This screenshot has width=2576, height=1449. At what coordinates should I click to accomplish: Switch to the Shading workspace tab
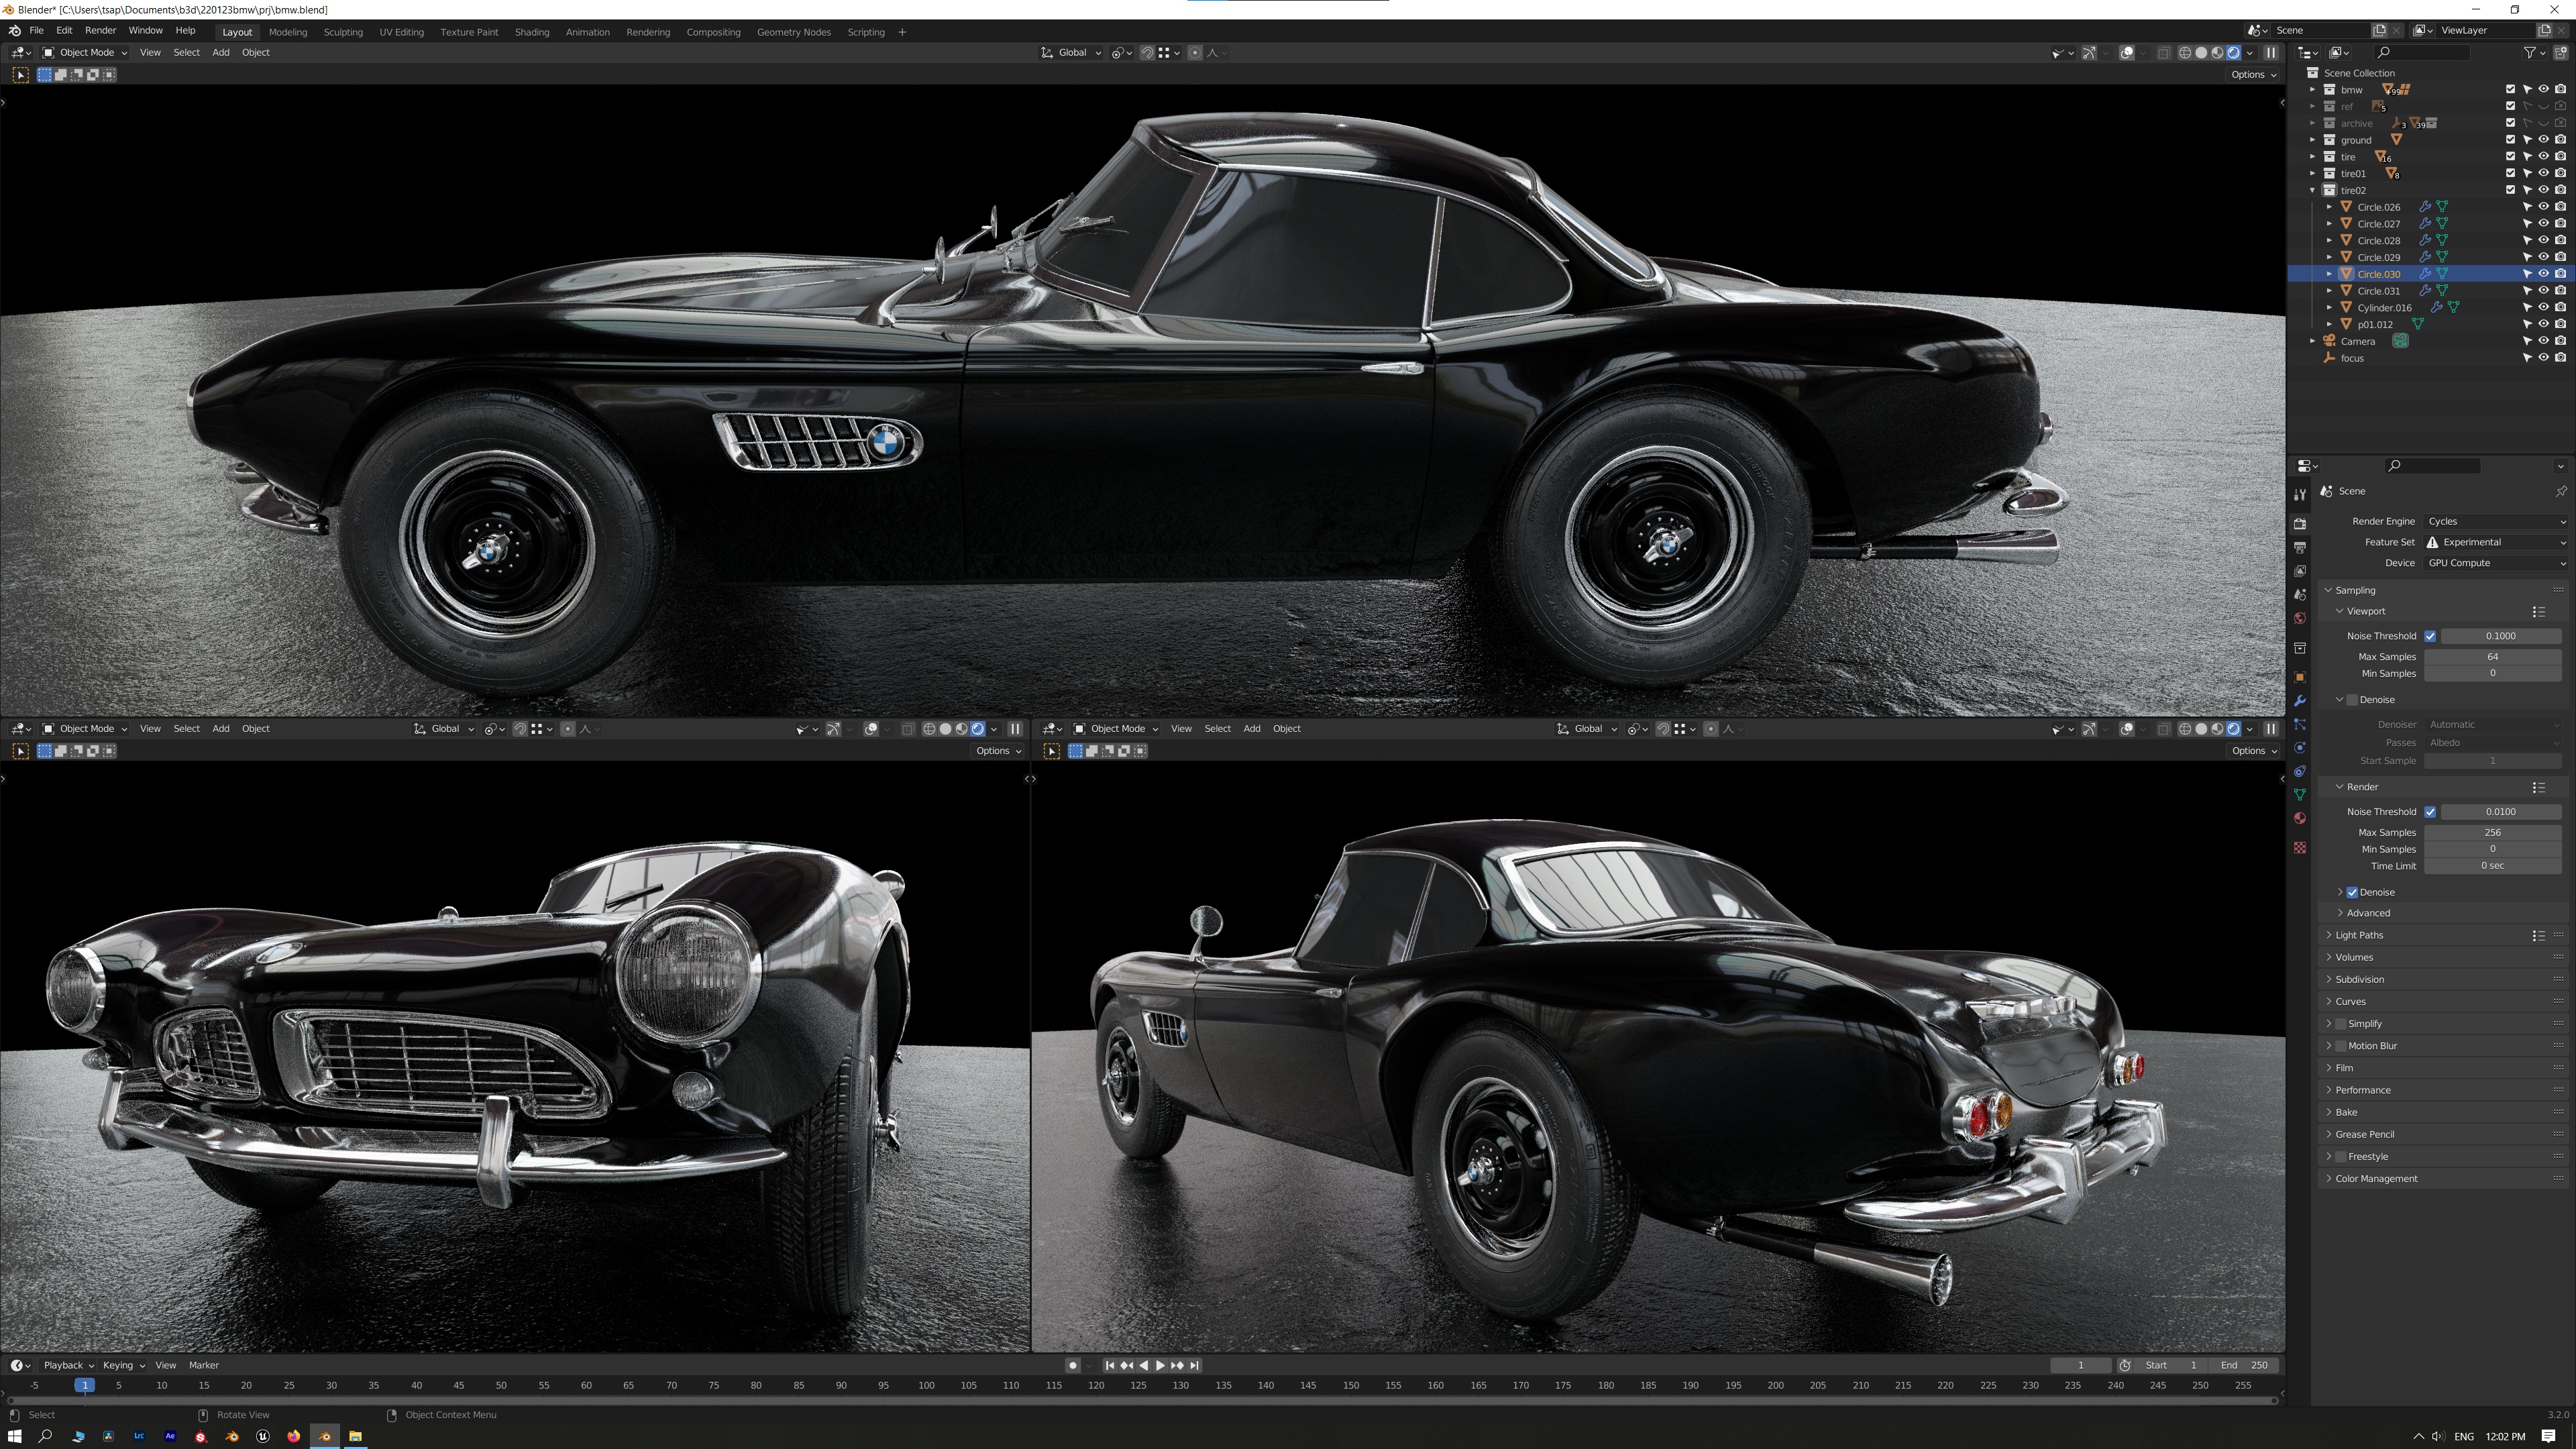531,32
